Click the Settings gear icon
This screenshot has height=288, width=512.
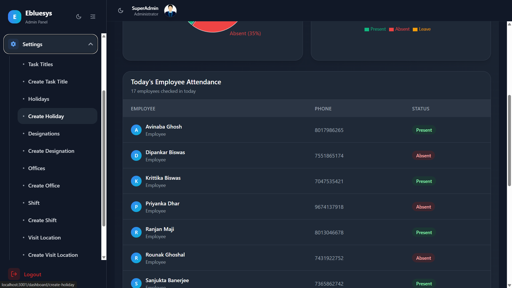click(x=13, y=44)
